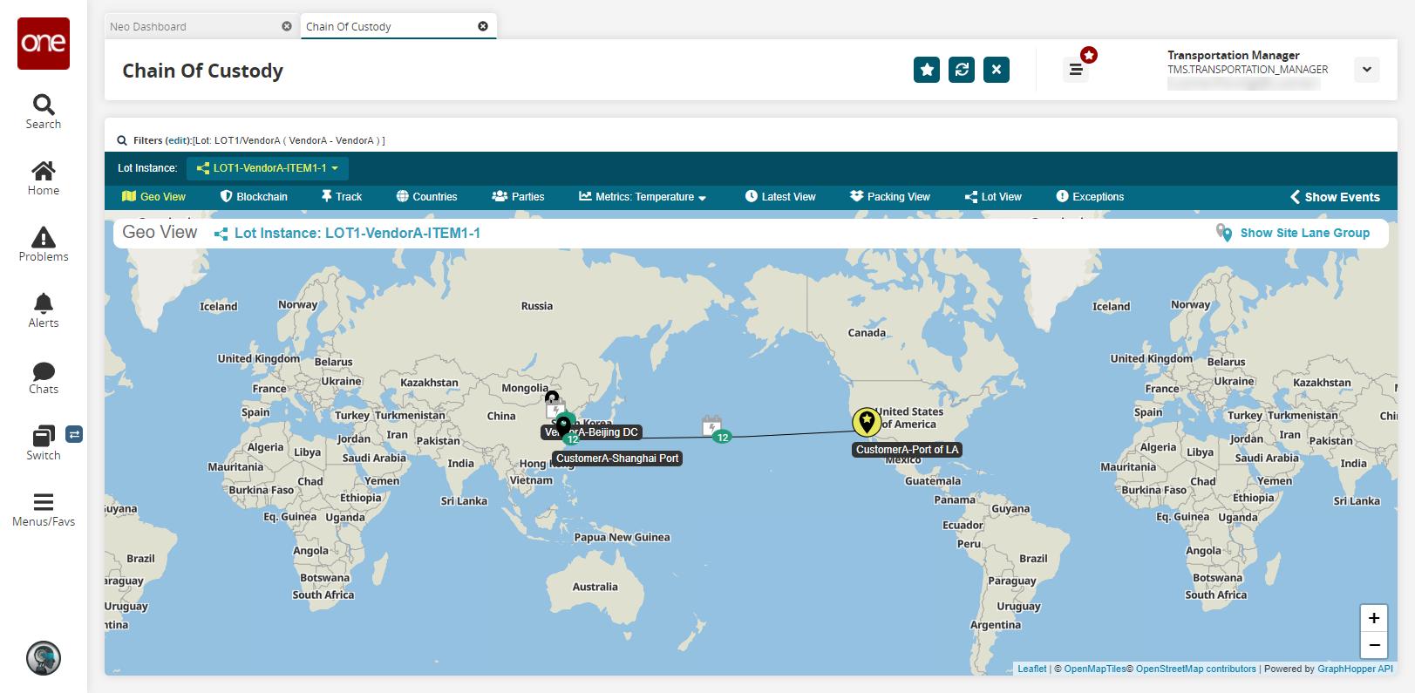Toggle Show Events panel
This screenshot has height=693, width=1415.
[1335, 197]
